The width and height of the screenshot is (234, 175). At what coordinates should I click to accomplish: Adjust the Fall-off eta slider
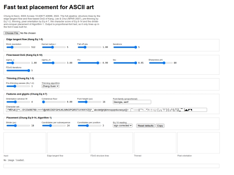coord(90,47)
